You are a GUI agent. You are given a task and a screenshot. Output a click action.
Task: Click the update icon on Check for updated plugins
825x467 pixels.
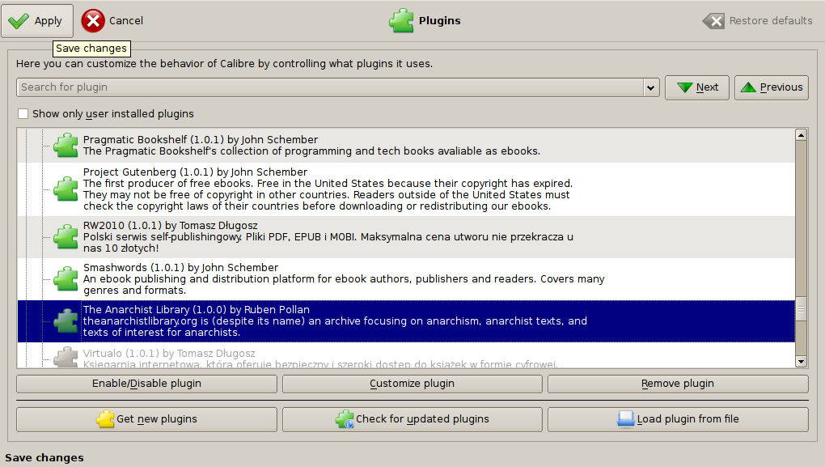[345, 419]
